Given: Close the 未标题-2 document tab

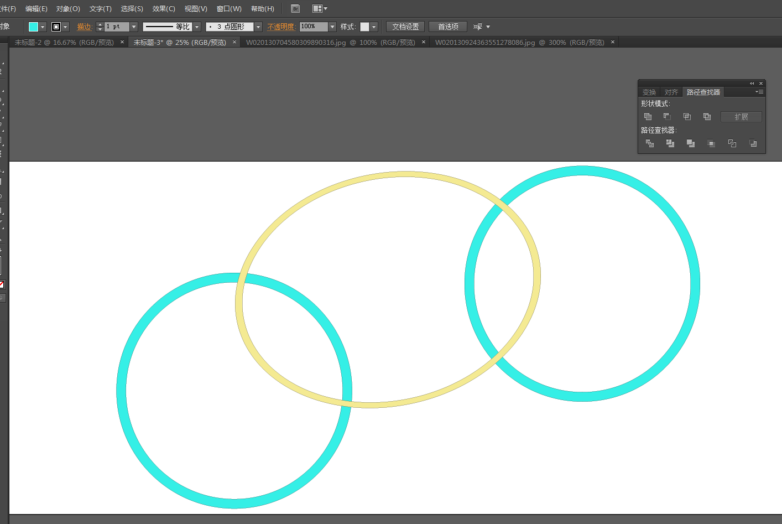Looking at the screenshot, I should point(122,42).
